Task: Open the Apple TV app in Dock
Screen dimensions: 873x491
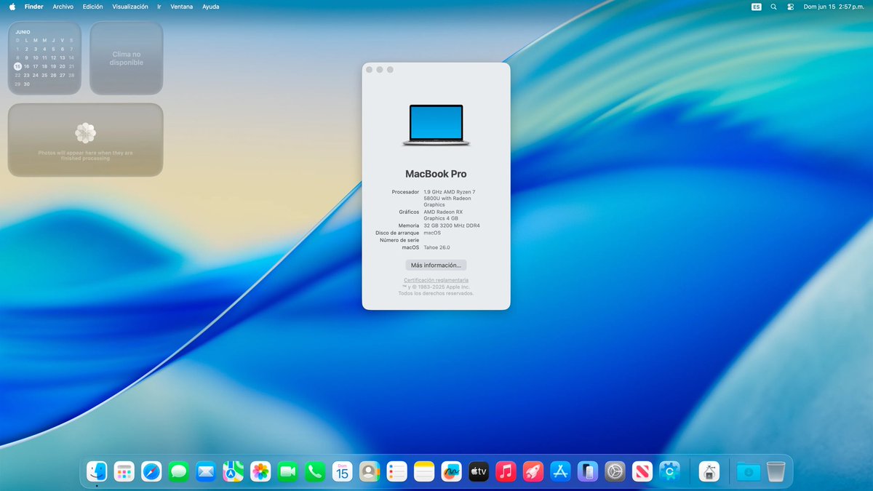Action: pyautogui.click(x=479, y=471)
